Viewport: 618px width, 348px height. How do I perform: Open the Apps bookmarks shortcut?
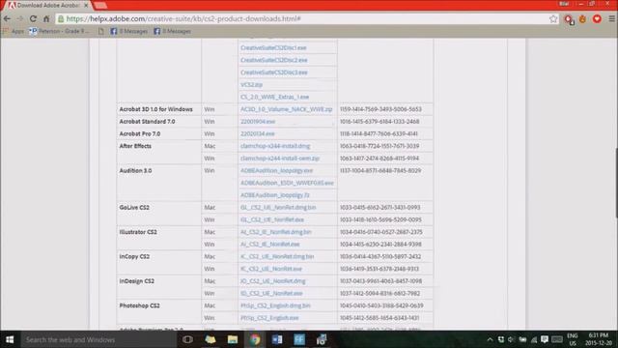coord(14,31)
